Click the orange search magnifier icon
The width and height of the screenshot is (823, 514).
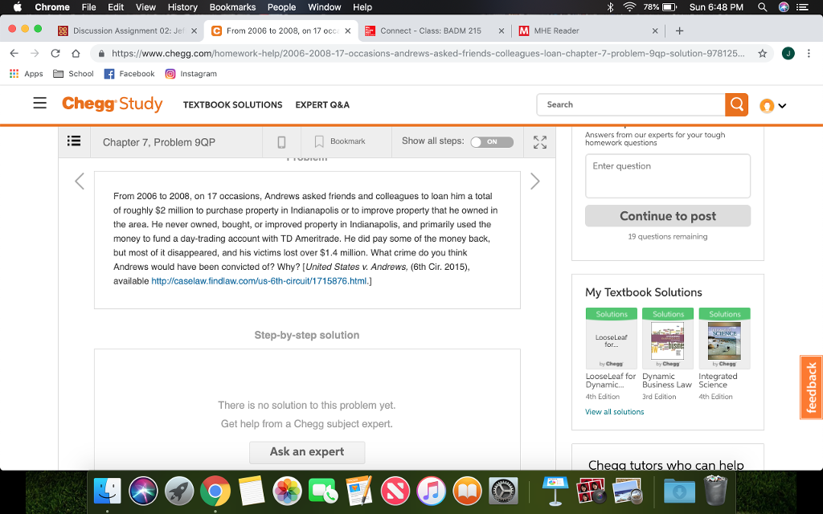point(736,104)
